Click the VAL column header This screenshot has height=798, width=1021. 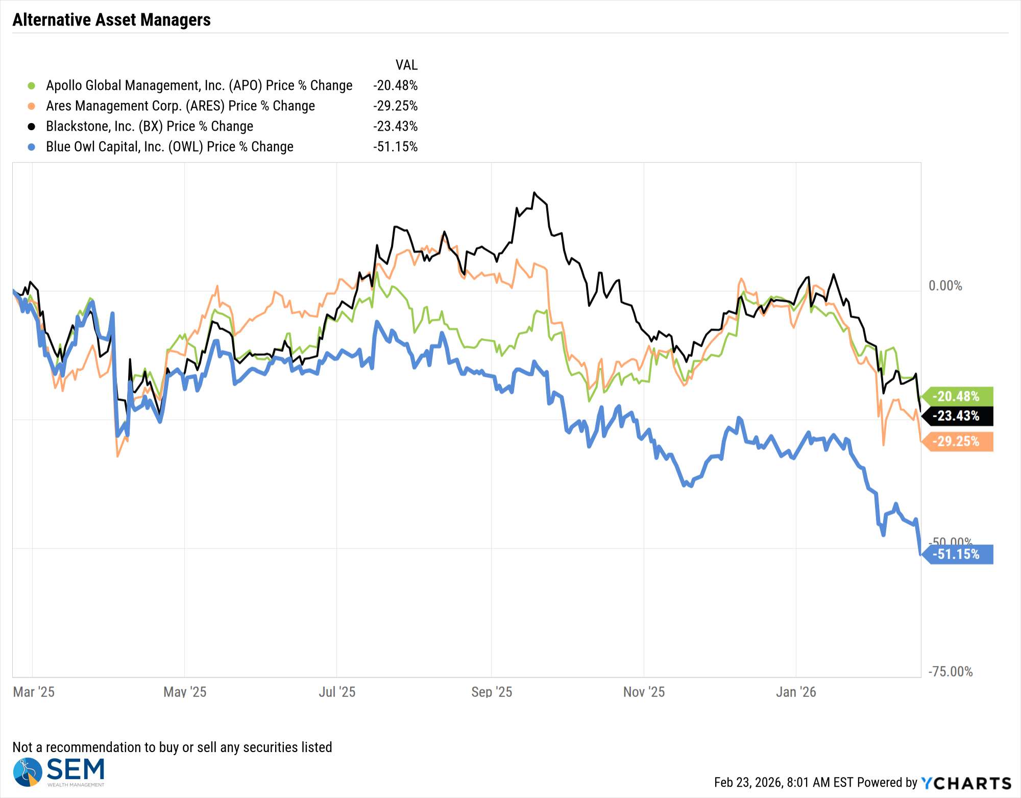click(x=406, y=65)
